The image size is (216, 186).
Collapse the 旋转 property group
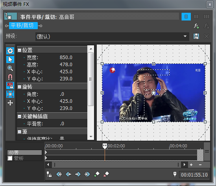coord(20,87)
